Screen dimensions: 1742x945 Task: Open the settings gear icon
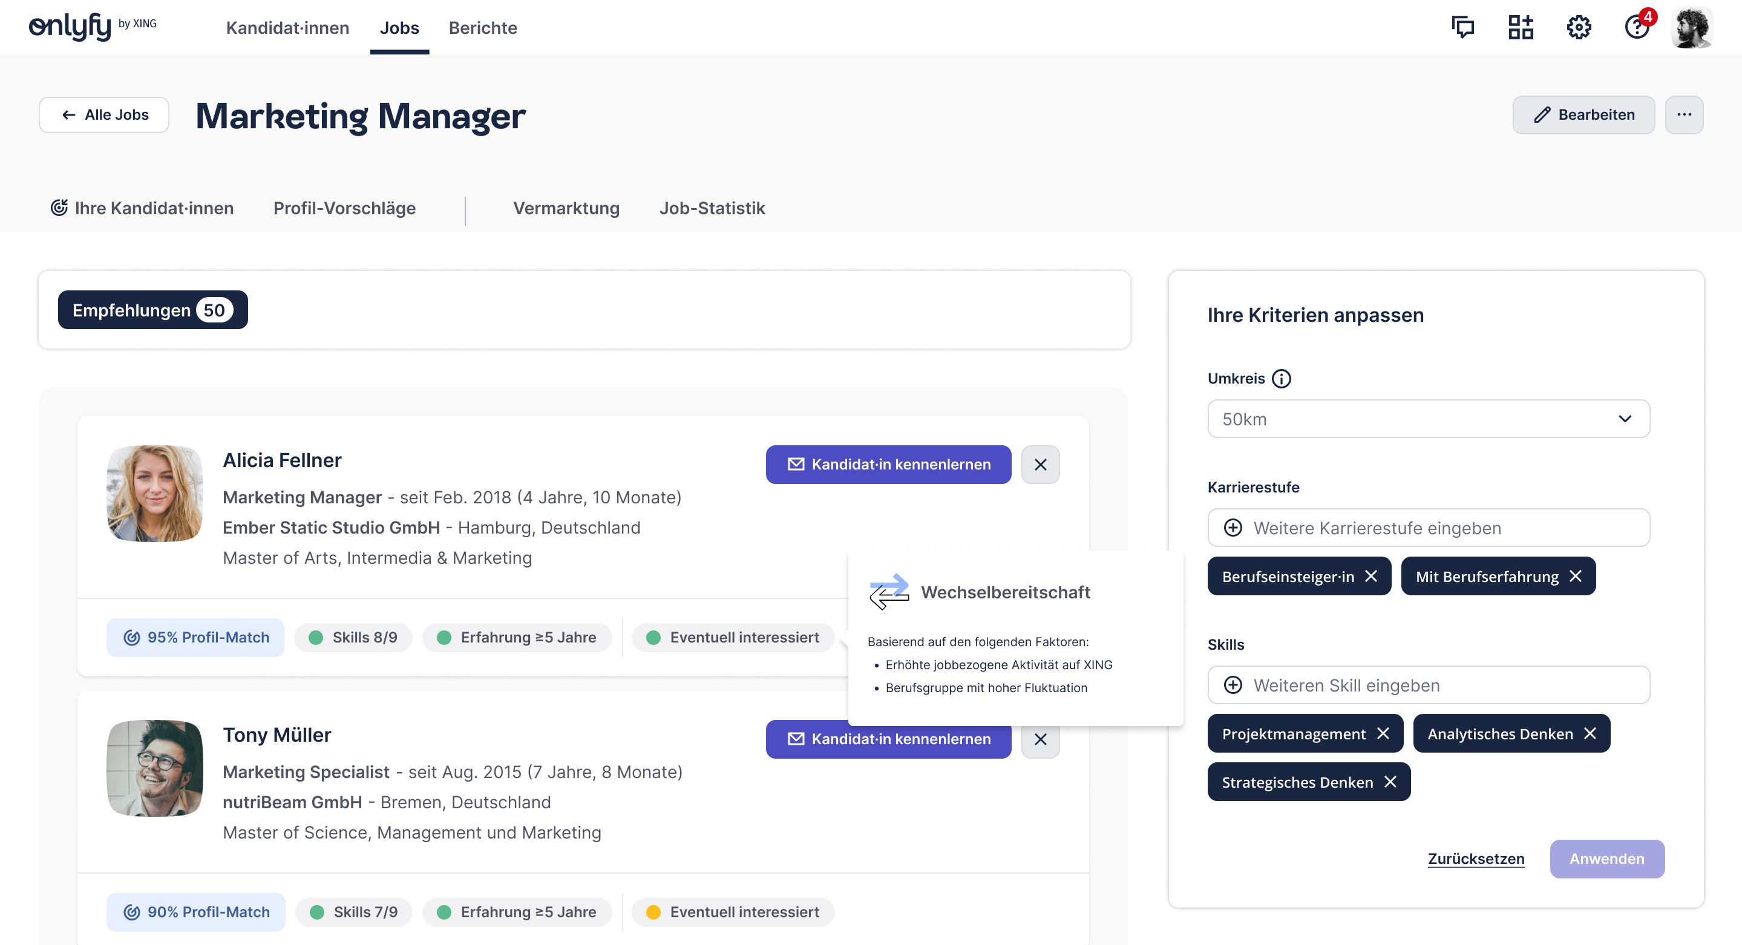(1579, 28)
